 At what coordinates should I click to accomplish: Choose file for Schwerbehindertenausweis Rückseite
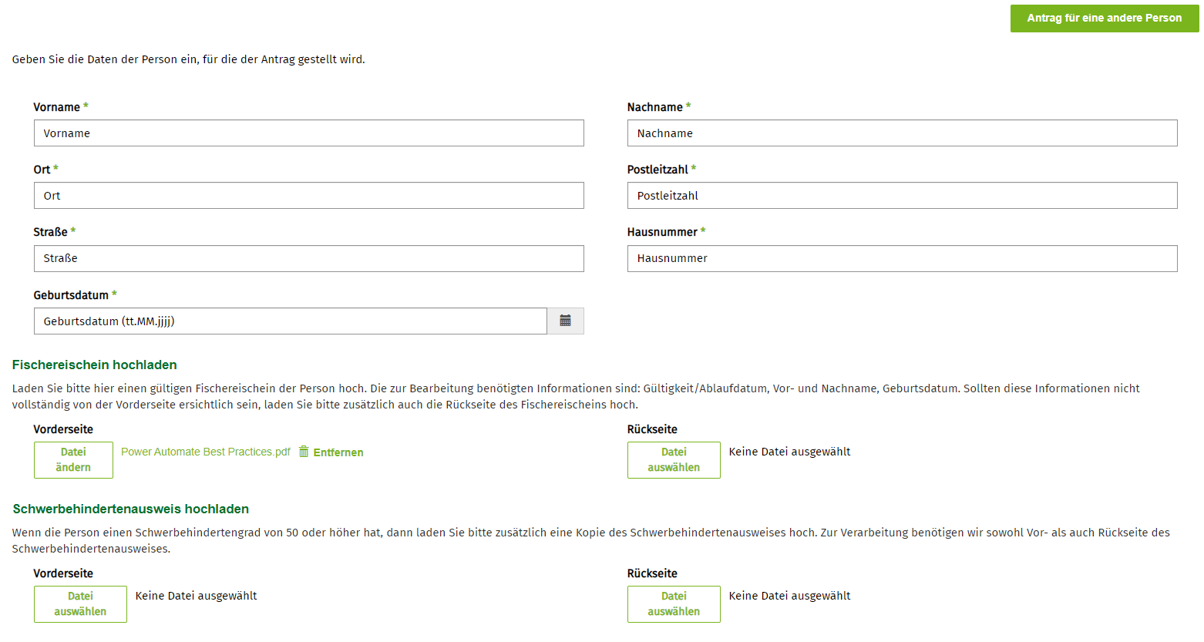(674, 604)
